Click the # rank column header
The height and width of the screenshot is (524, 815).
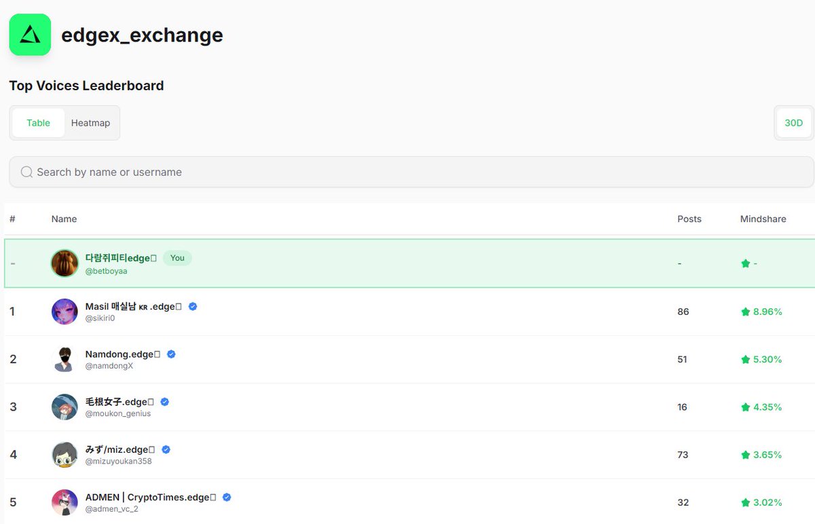pyautogui.click(x=12, y=219)
